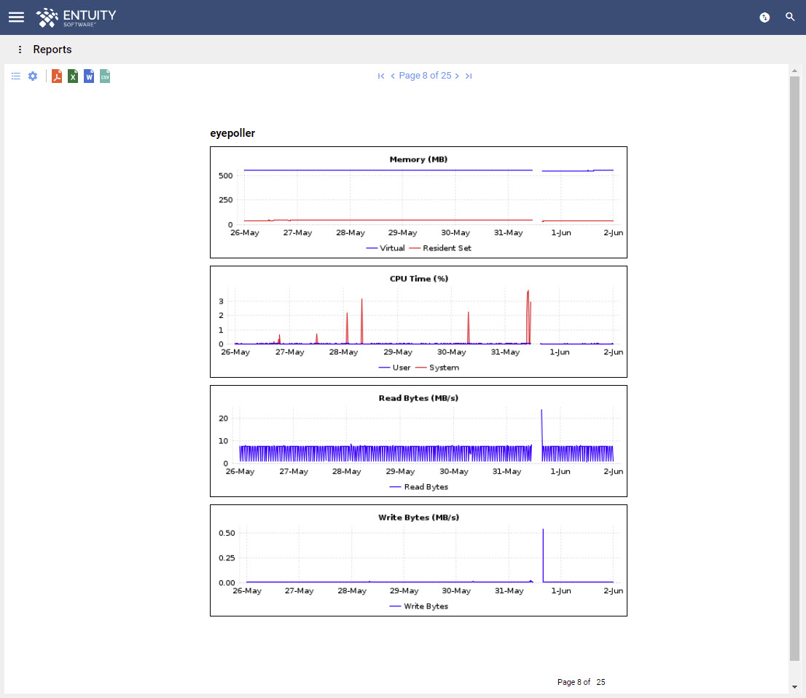Image resolution: width=806 pixels, height=698 pixels.
Task: Open the report settings gear
Action: click(32, 76)
